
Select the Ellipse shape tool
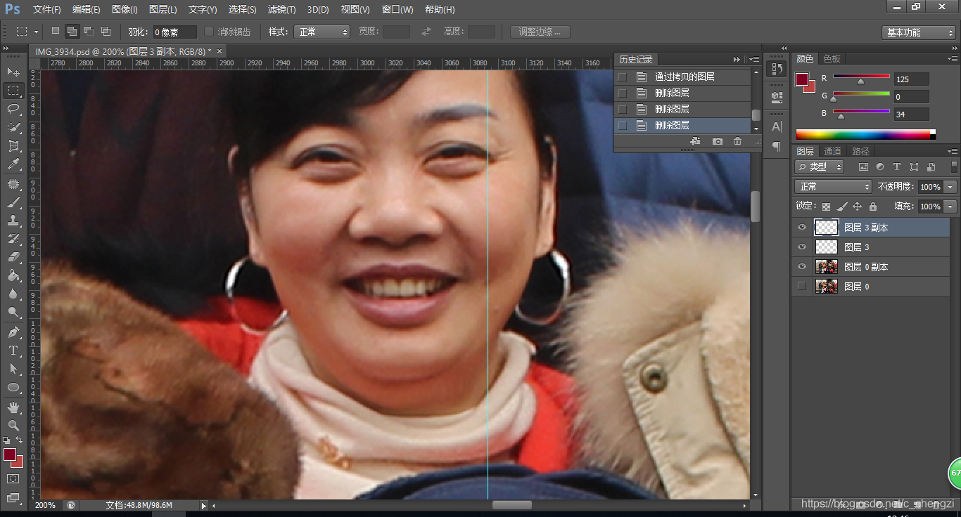(13, 387)
